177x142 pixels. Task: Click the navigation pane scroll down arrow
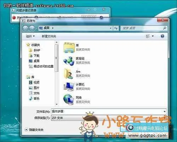[x=57, y=104]
